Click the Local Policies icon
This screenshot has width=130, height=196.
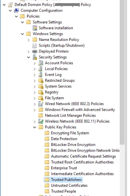[40, 69]
